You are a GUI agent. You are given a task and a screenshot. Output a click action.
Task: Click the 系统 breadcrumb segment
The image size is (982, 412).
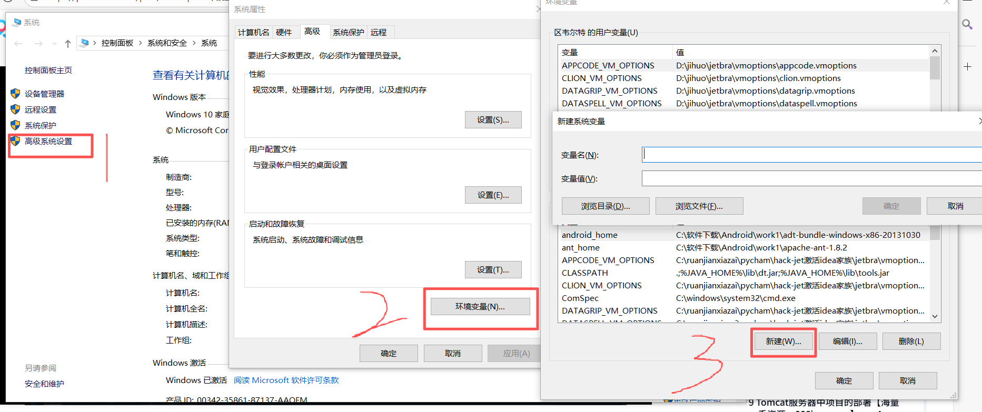pyautogui.click(x=209, y=43)
